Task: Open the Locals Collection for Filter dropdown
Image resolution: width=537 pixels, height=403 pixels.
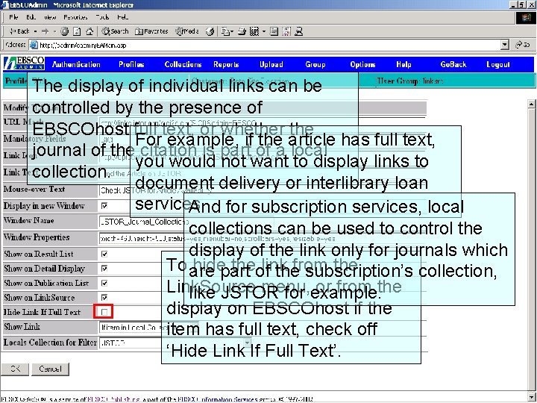Action: pyautogui.click(x=175, y=343)
